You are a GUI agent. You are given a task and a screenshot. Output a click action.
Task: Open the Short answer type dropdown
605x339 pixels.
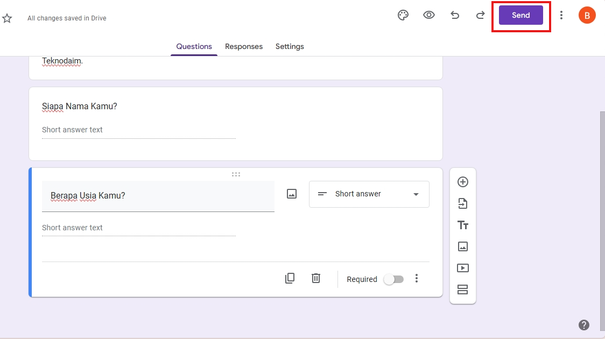369,194
